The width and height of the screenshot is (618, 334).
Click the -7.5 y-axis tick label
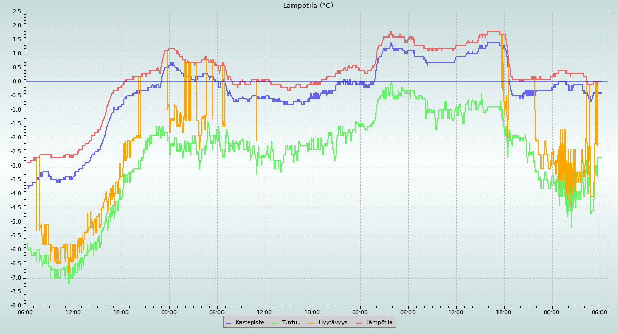coord(15,292)
